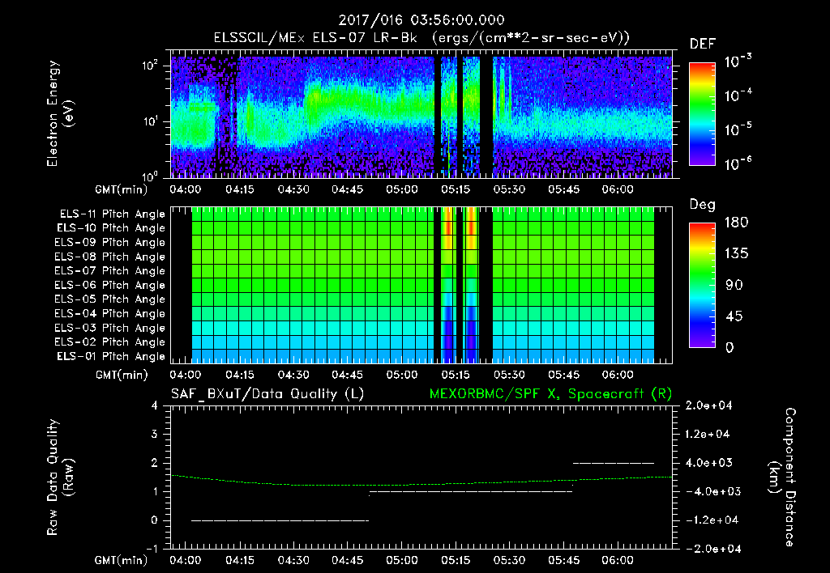This screenshot has width=830, height=573.
Task: Select the ELS-04 Pitch Angle row label
Action: pos(110,314)
